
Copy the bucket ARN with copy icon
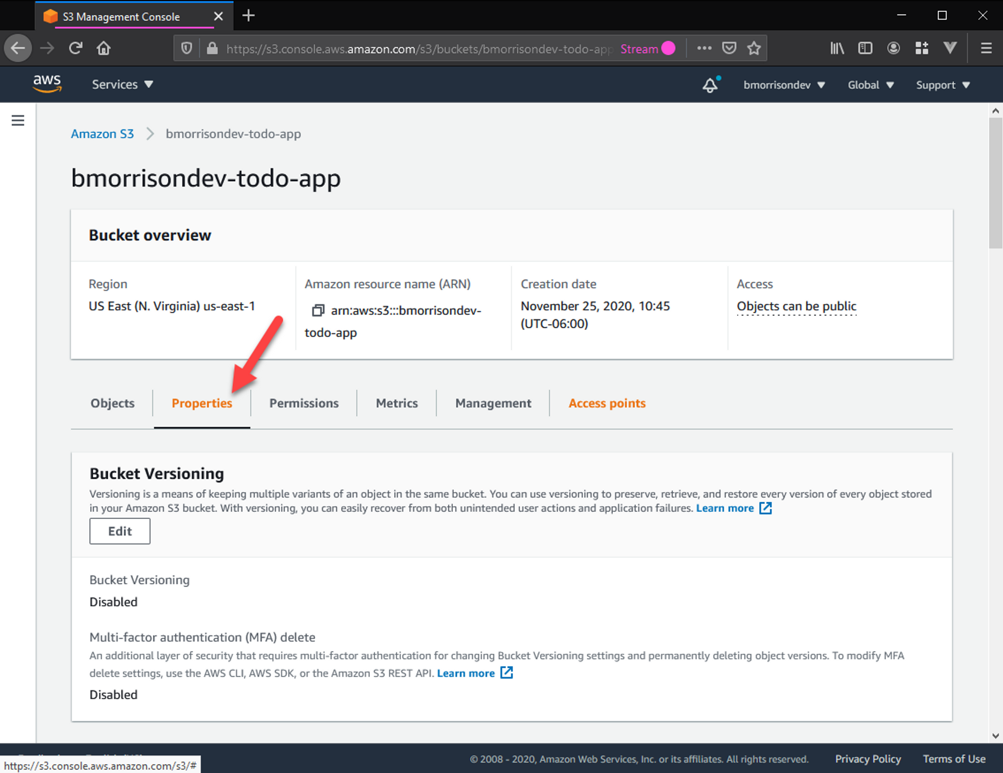click(318, 310)
